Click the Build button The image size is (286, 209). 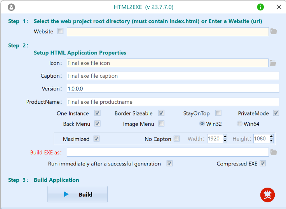(77, 194)
